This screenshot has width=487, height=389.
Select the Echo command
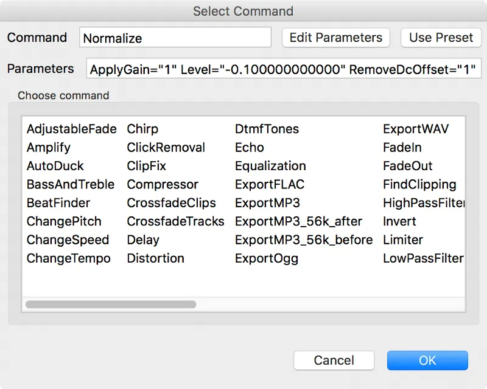[248, 147]
